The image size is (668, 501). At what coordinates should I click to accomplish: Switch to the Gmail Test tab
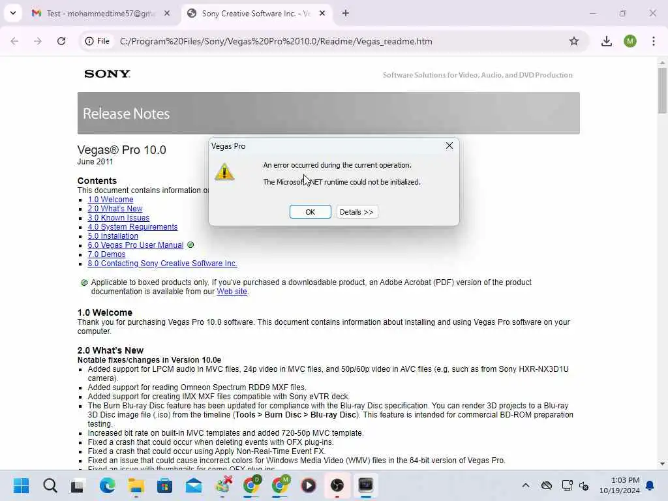click(x=100, y=14)
